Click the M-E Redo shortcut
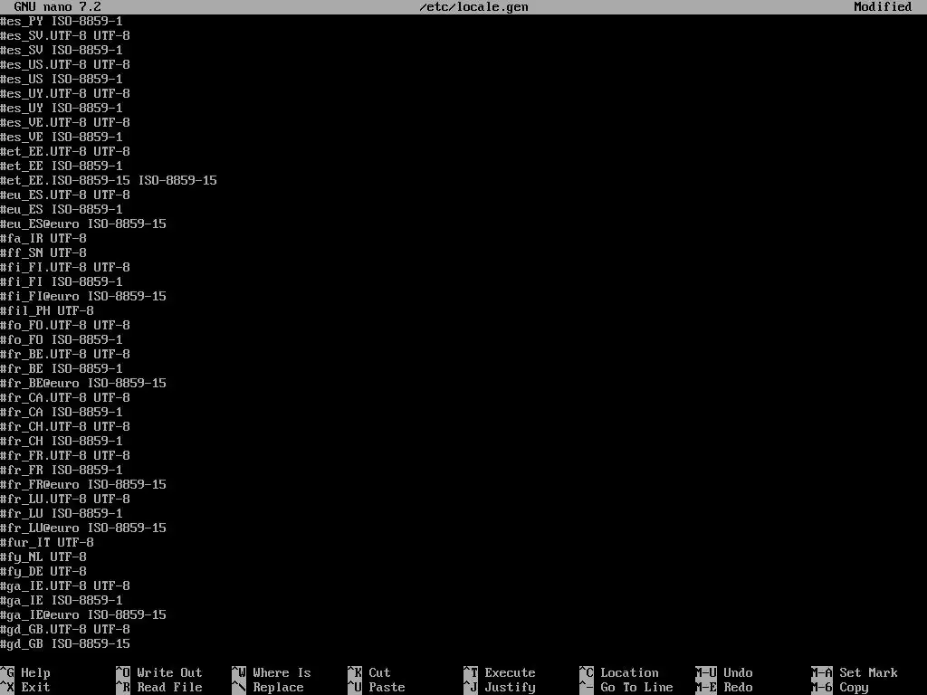 click(x=724, y=688)
